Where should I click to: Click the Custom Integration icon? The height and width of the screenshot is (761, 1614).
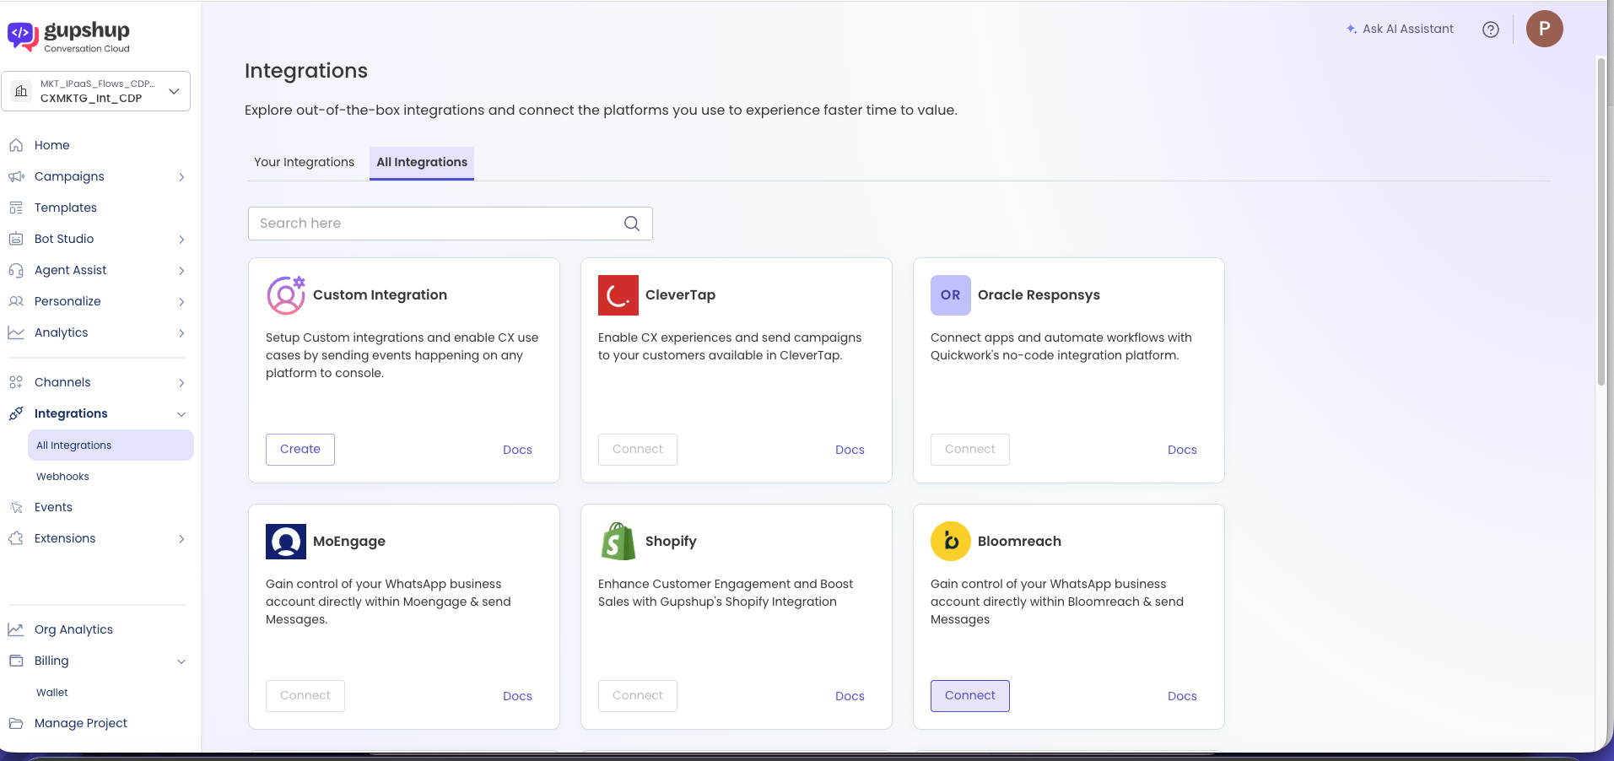(x=286, y=295)
